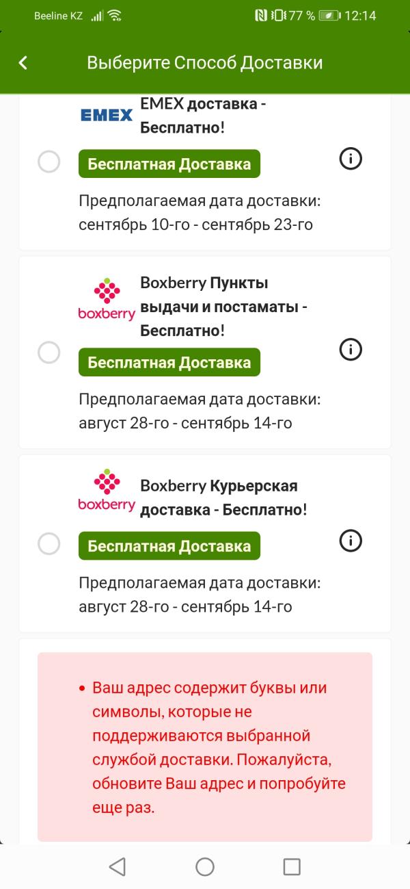Tap Android back triangle navigation button

118,866
